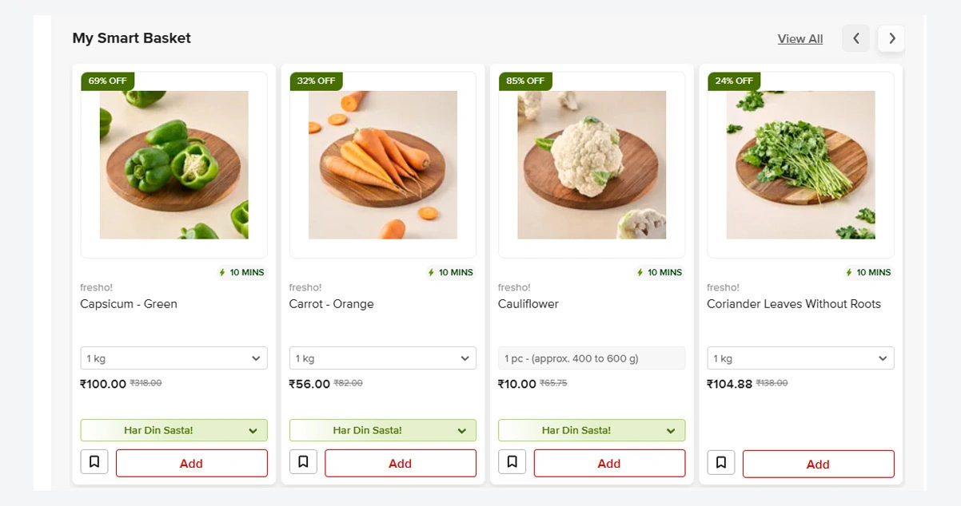Image resolution: width=961 pixels, height=506 pixels.
Task: Show next Smart Basket items
Action: point(891,38)
